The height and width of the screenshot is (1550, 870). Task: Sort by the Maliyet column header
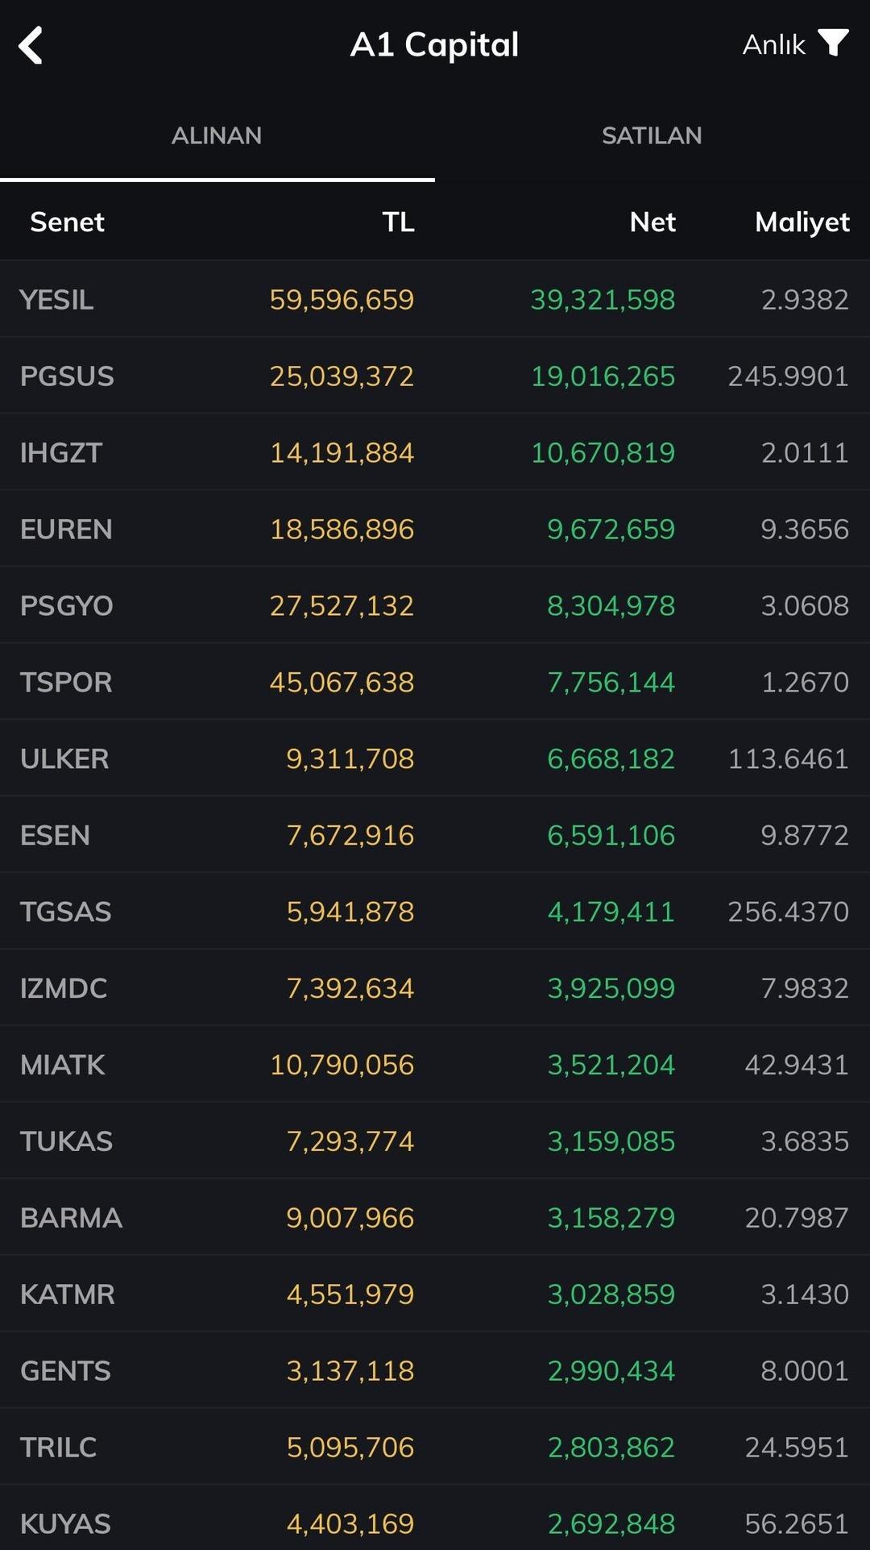click(802, 222)
